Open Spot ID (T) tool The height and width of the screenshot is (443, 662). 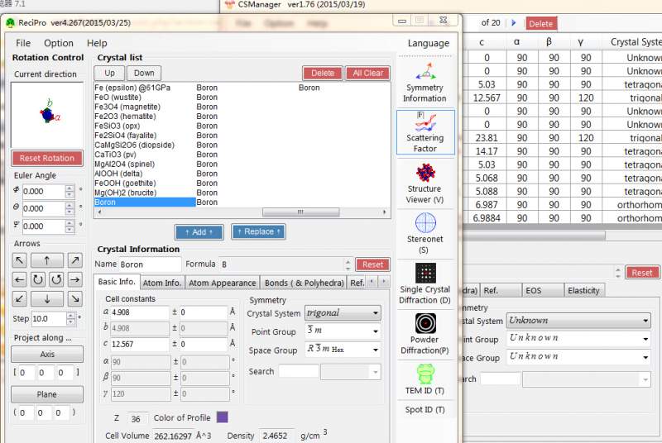coord(425,409)
